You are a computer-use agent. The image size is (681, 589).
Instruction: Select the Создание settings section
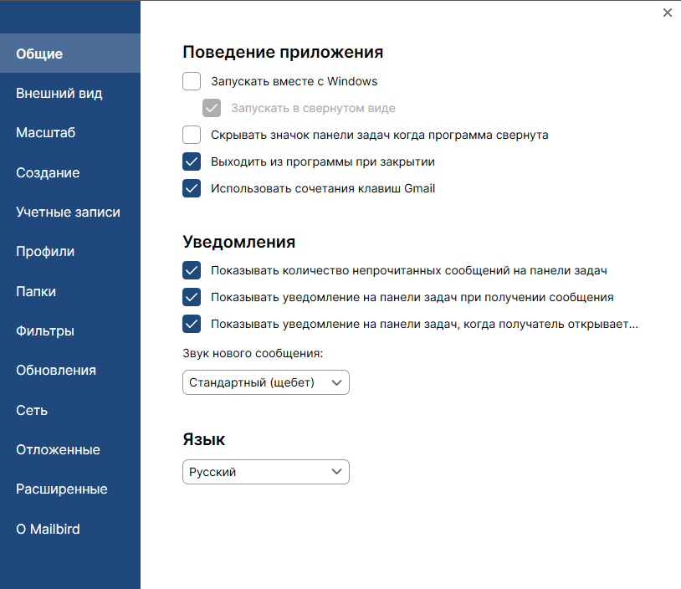(47, 172)
